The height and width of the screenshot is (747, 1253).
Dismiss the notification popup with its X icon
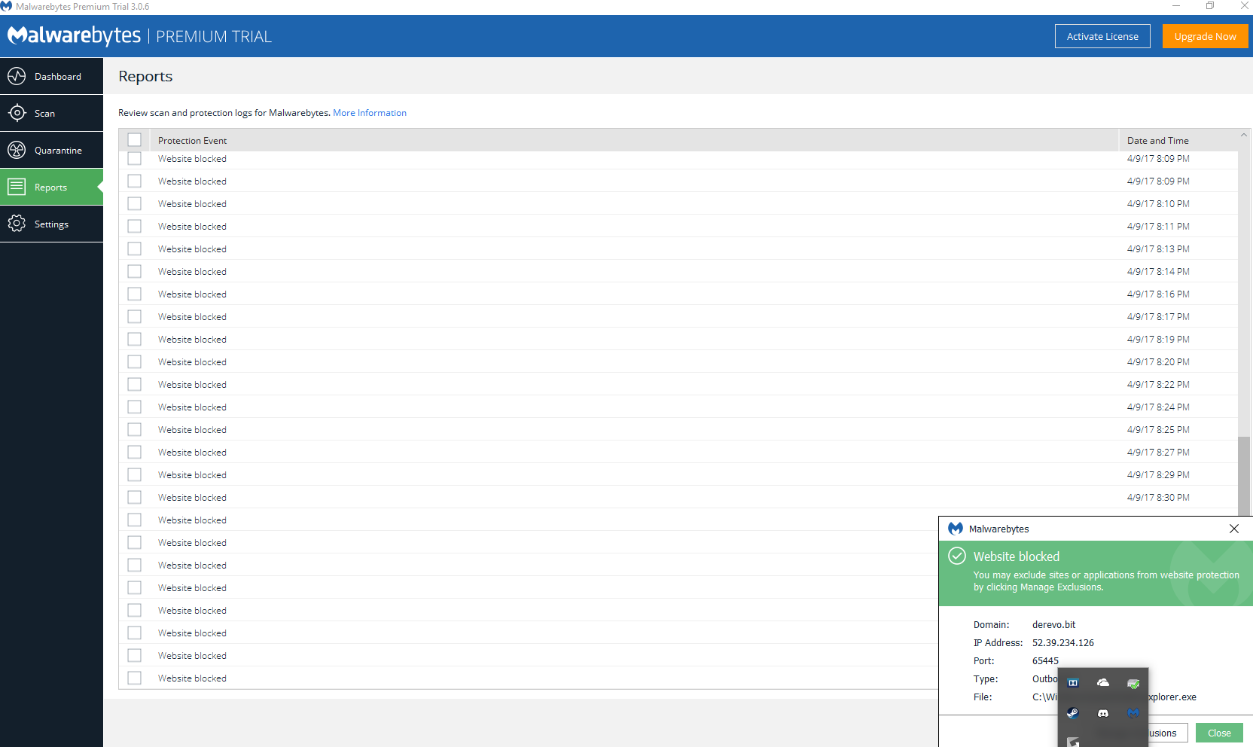(x=1234, y=529)
